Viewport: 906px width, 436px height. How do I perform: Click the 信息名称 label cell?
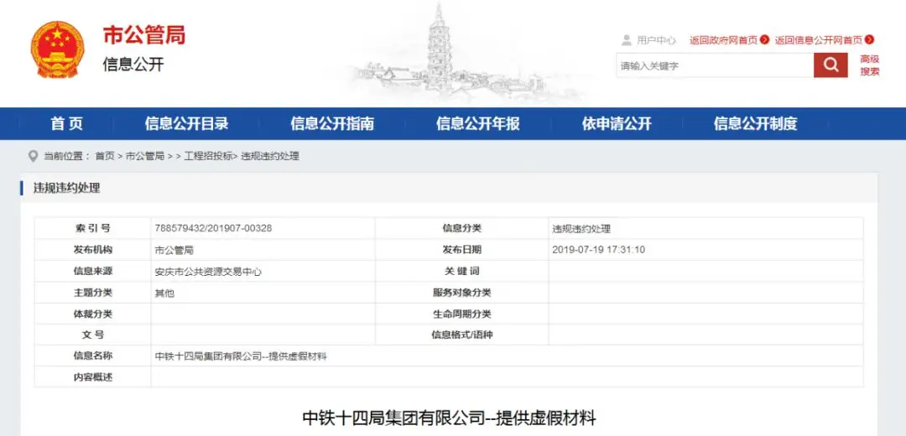point(92,356)
